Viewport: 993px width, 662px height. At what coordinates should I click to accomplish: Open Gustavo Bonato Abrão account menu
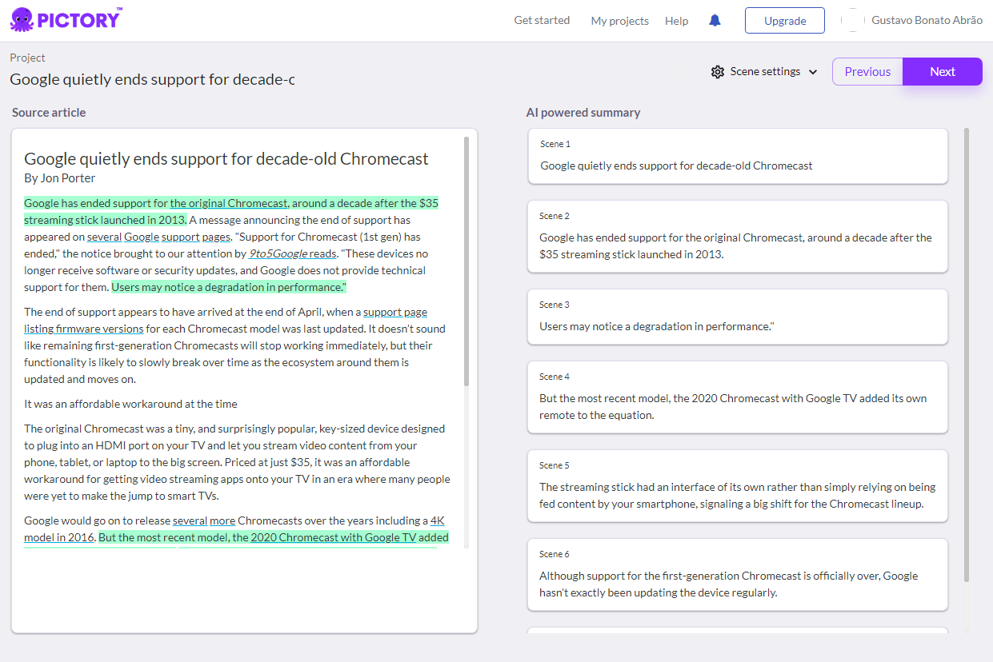pyautogui.click(x=927, y=21)
